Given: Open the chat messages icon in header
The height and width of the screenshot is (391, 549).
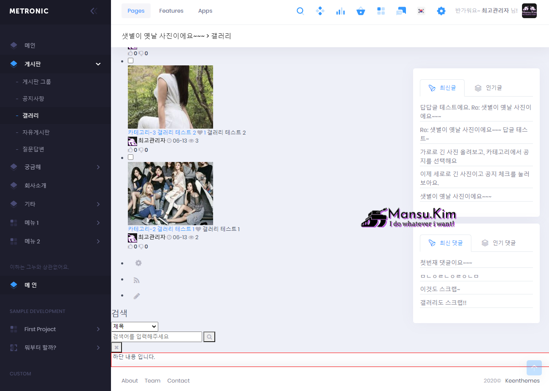Looking at the screenshot, I should (x=401, y=11).
